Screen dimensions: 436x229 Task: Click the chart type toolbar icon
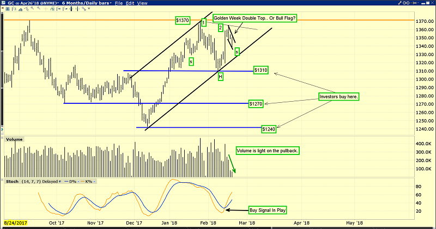8,9
